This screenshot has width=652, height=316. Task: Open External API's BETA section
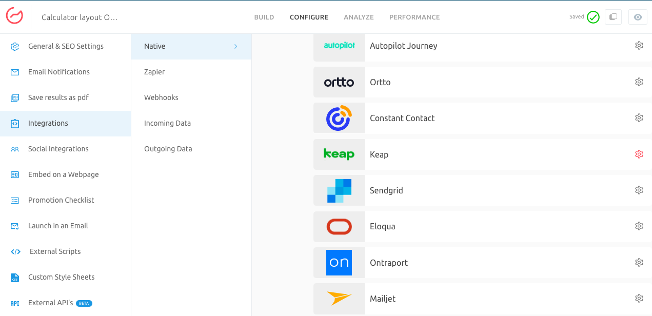[66, 303]
